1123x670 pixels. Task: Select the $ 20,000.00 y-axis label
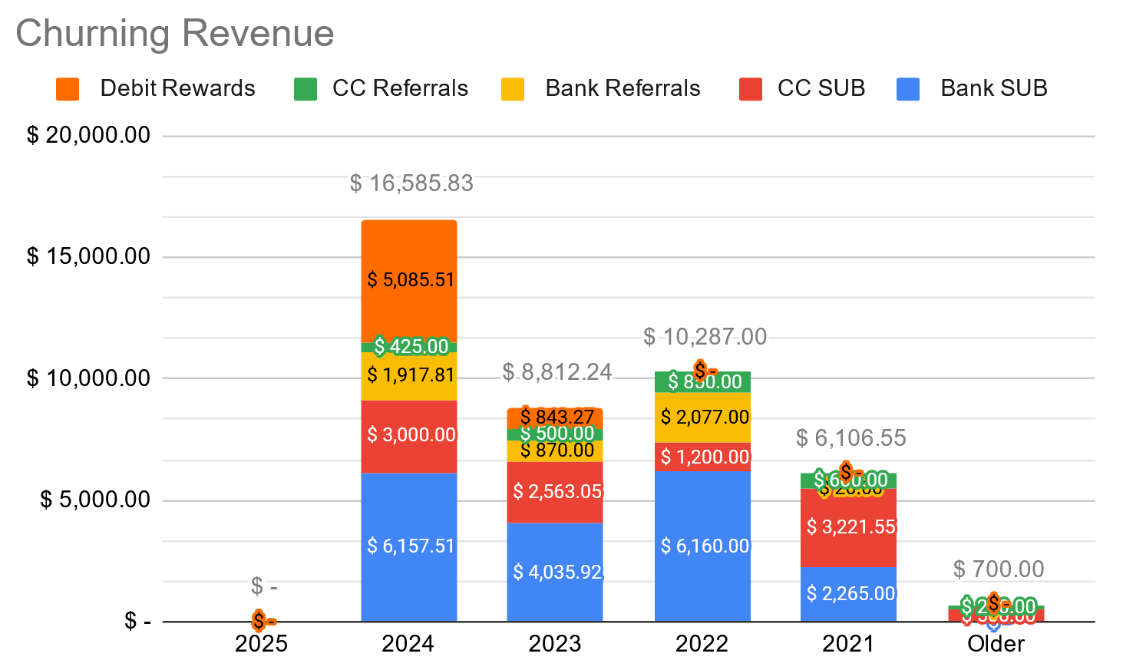[88, 136]
